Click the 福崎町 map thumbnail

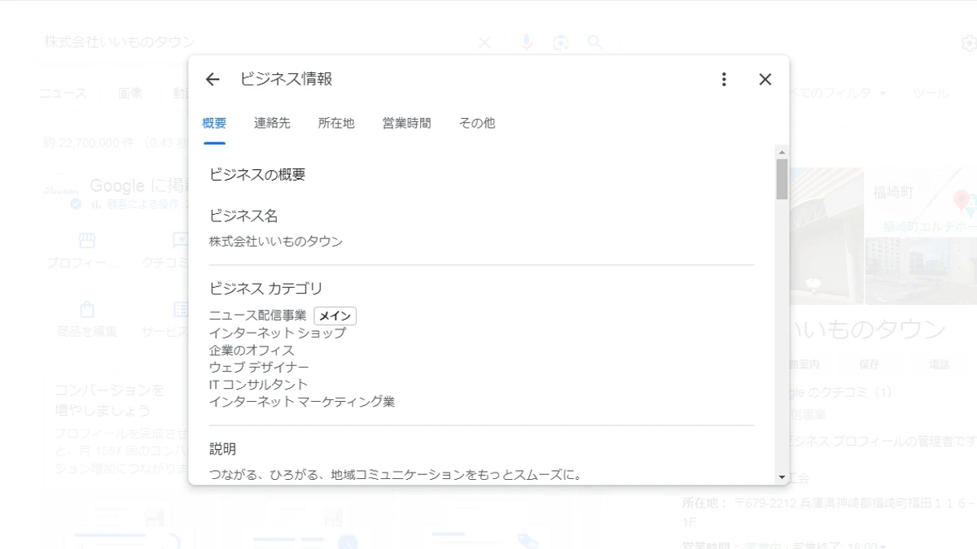922,202
